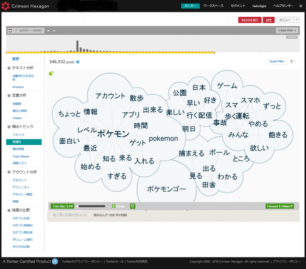Open the アフィニティ sidebar link
306x269 pixels.
(x=21, y=187)
